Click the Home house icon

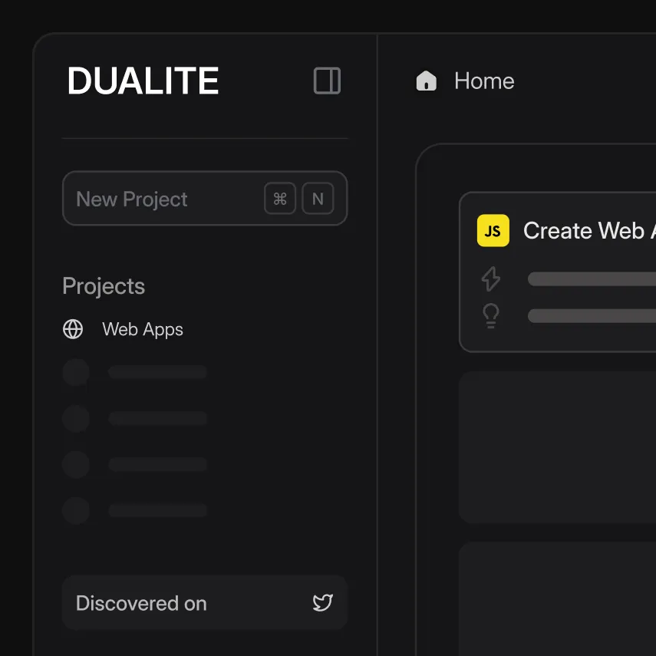[x=427, y=81]
